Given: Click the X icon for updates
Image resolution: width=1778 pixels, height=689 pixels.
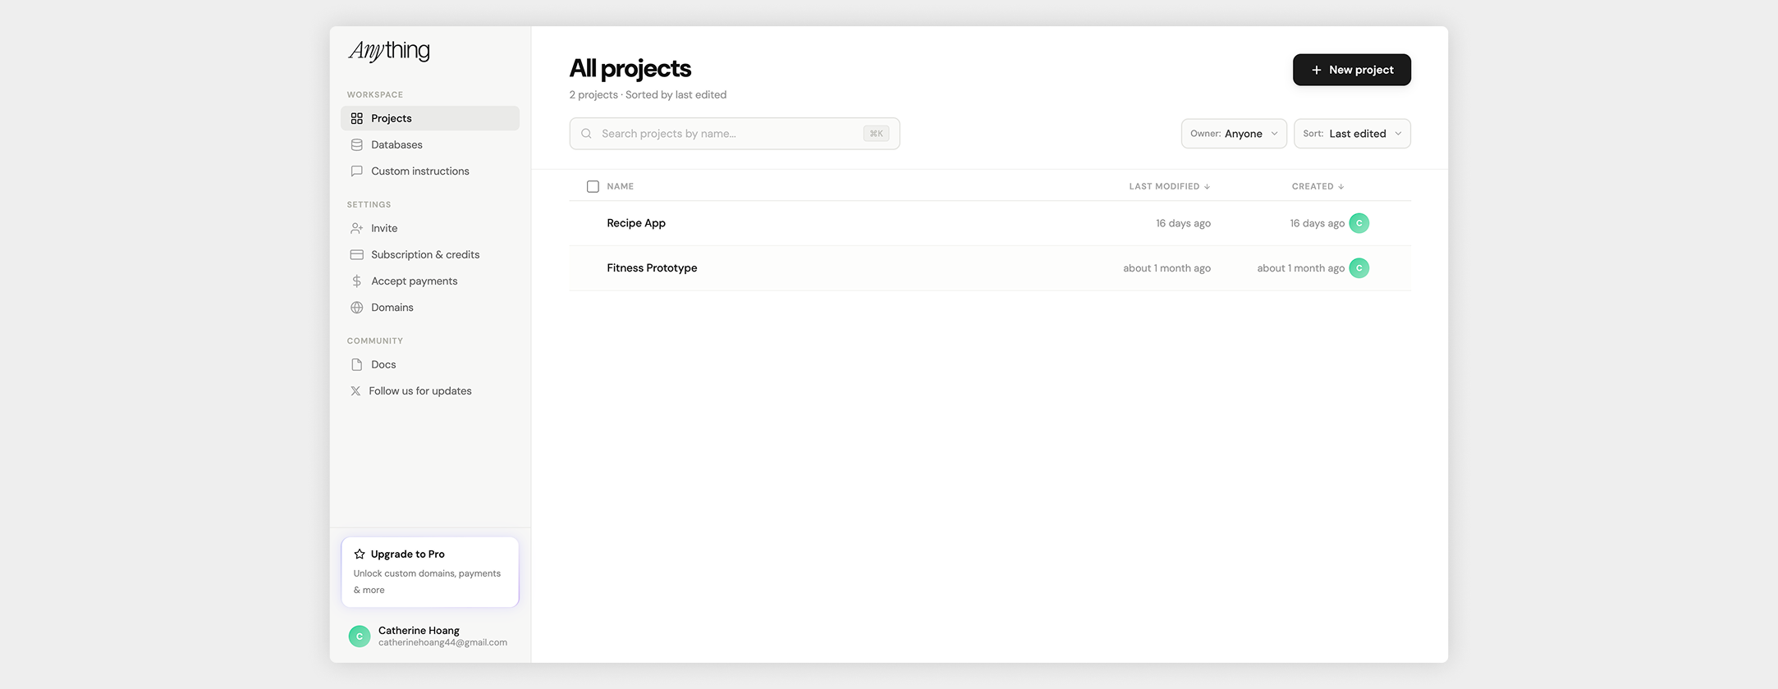Looking at the screenshot, I should 355,391.
